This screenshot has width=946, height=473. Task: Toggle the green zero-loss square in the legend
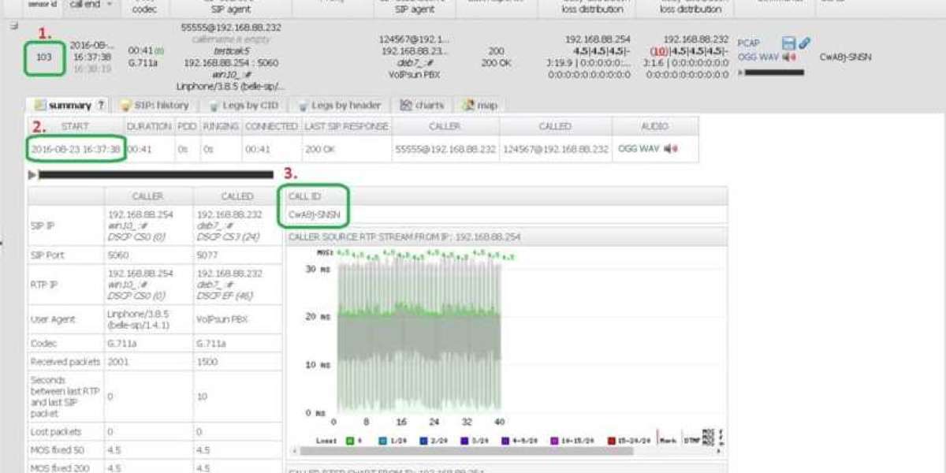[x=349, y=439]
